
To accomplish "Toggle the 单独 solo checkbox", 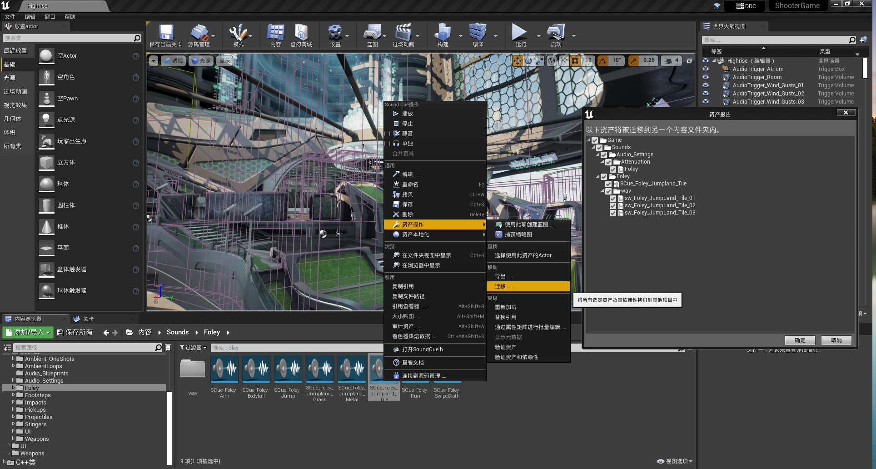I will [x=388, y=144].
